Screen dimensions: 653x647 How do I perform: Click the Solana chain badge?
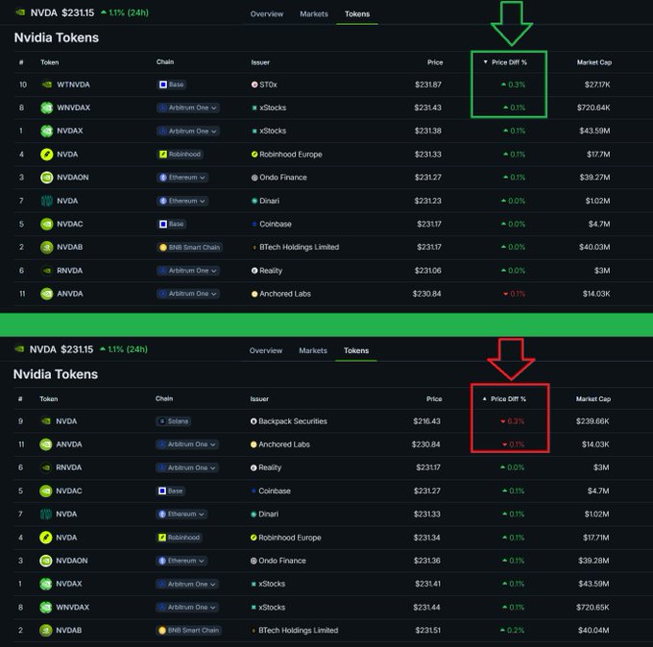pos(173,421)
